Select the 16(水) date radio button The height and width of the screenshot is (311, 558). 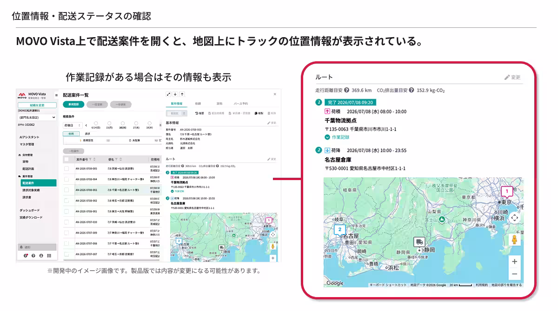click(122, 123)
